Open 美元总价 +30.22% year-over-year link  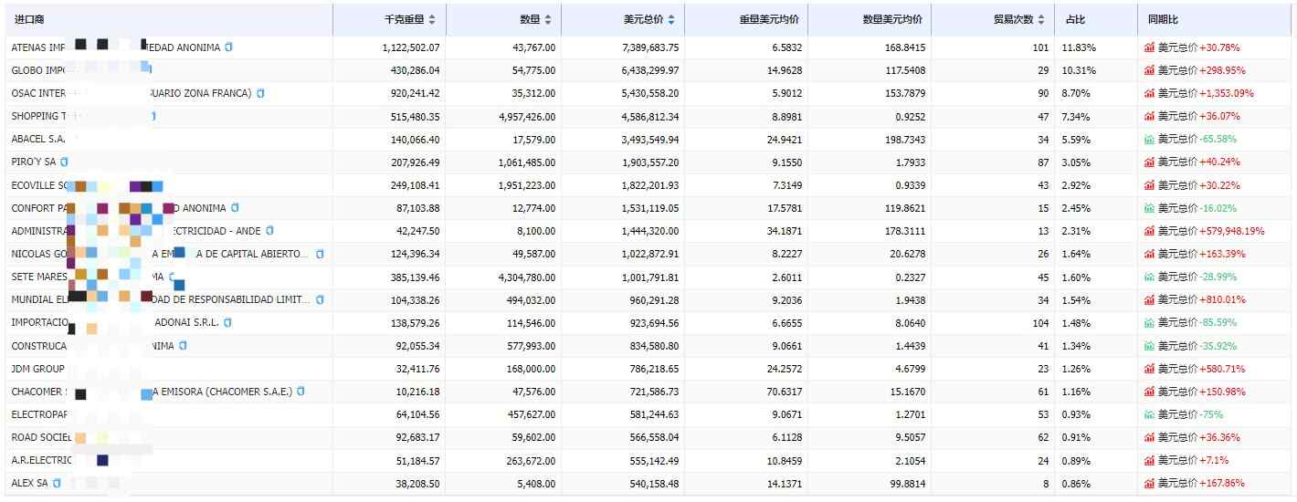tap(1199, 185)
